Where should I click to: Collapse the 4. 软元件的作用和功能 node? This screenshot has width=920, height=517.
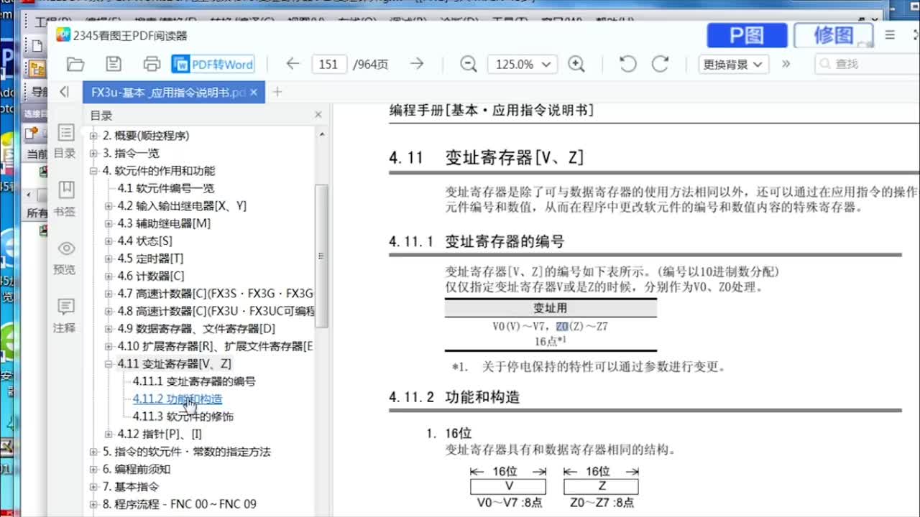[x=93, y=171]
